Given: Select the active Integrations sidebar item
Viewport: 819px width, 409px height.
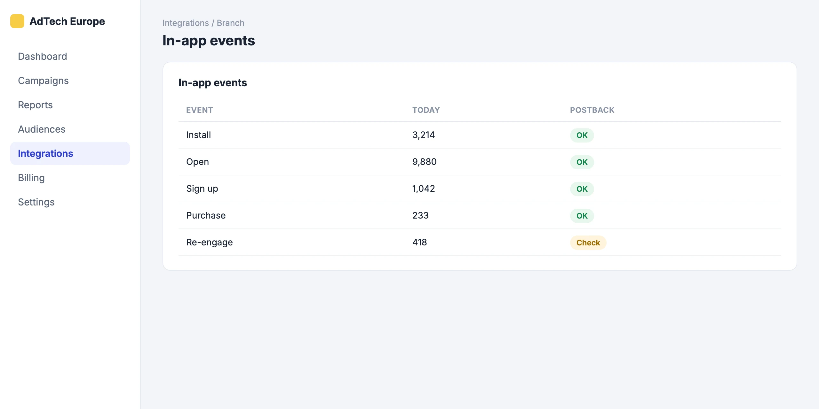Looking at the screenshot, I should pos(70,153).
